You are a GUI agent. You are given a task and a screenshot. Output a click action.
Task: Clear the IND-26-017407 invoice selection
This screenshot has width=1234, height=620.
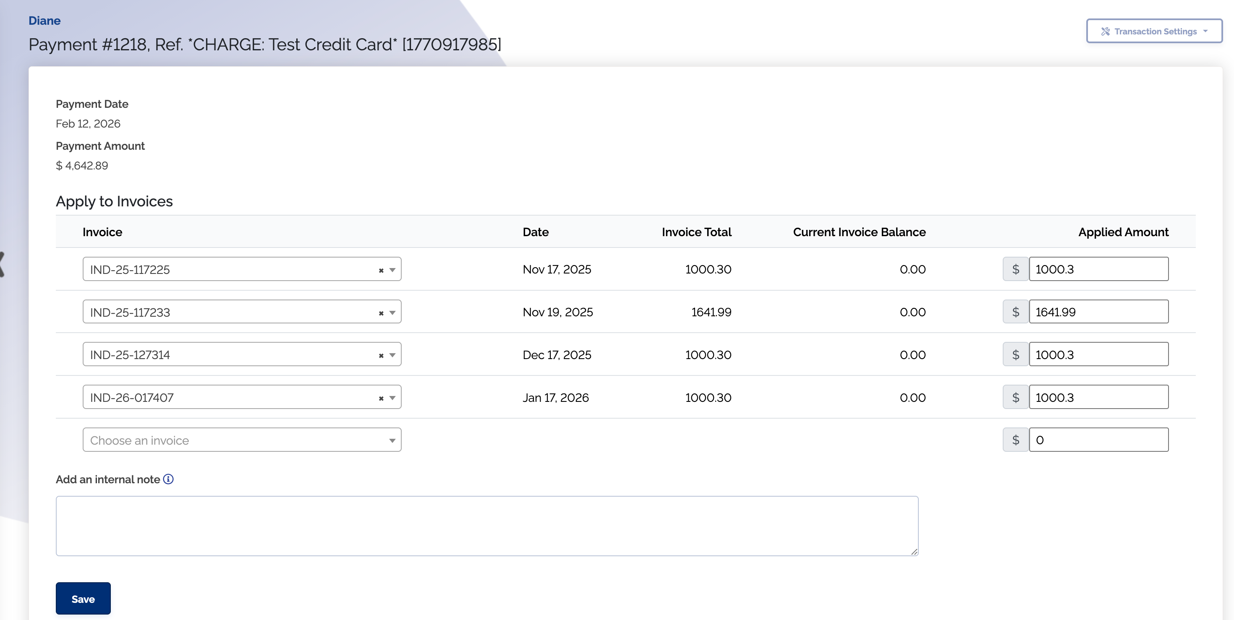click(381, 399)
